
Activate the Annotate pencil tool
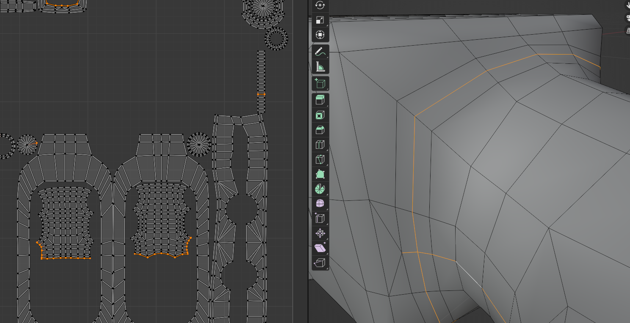[321, 52]
